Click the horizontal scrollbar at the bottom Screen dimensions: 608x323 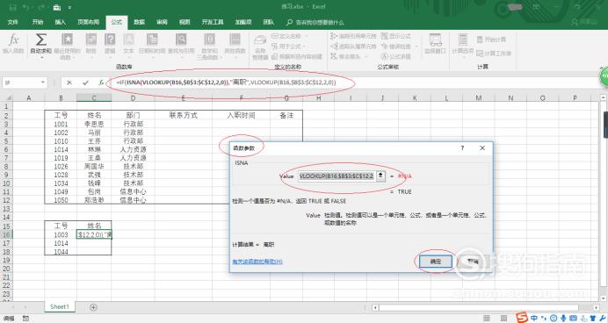point(479,307)
